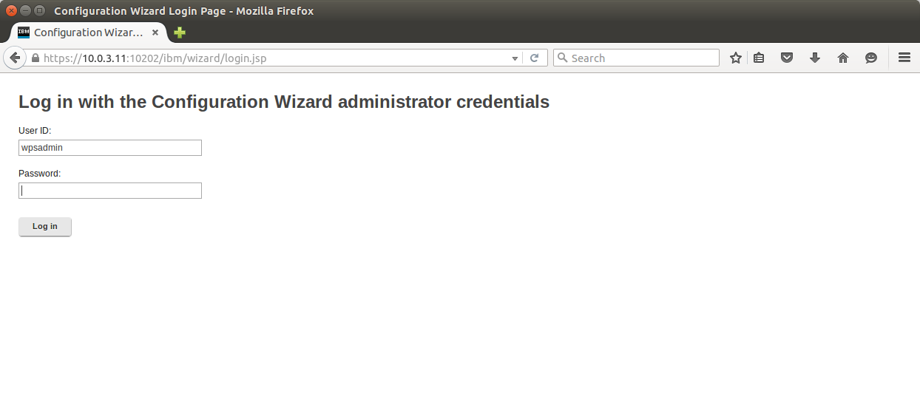Viewport: 920px width, 413px height.
Task: Click into the Password field
Action: click(x=110, y=191)
